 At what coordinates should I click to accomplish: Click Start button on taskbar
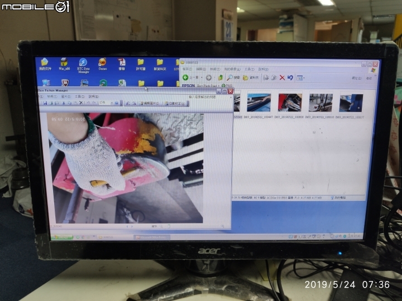pyautogui.click(x=63, y=237)
